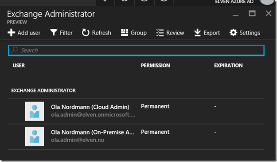Click Permanent permission for Cloud Admin row
The image size is (277, 162).
click(155, 106)
